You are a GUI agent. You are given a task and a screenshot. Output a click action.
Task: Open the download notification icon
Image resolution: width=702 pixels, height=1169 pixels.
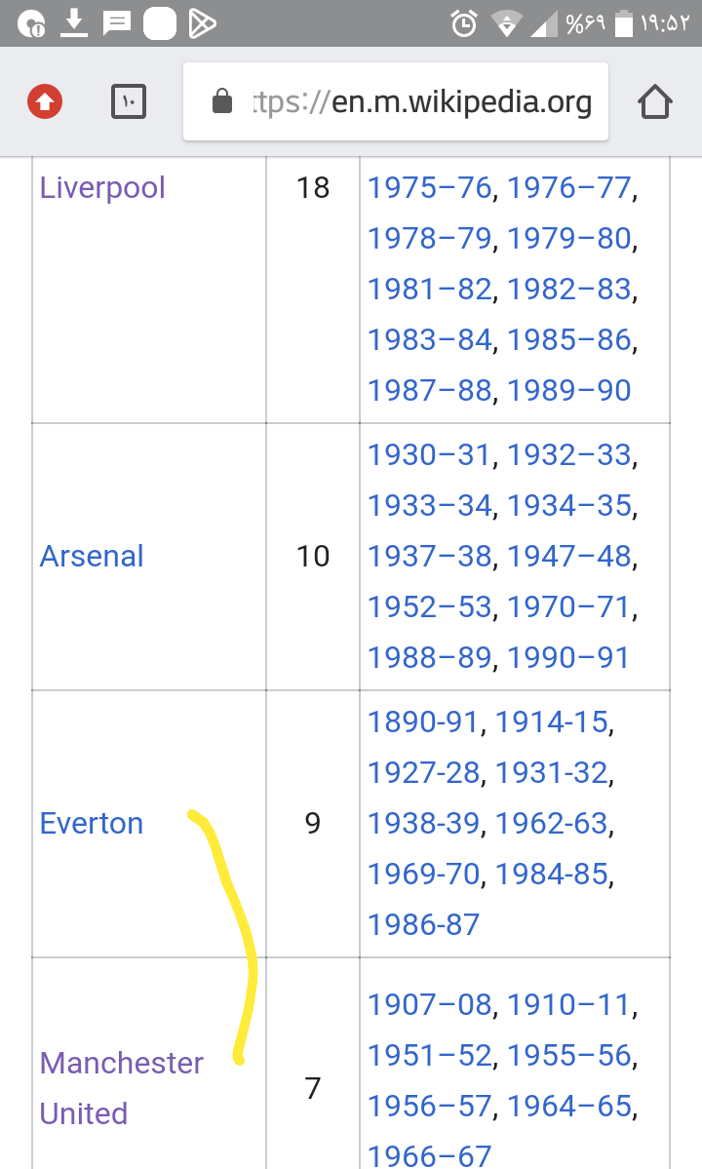point(73,23)
